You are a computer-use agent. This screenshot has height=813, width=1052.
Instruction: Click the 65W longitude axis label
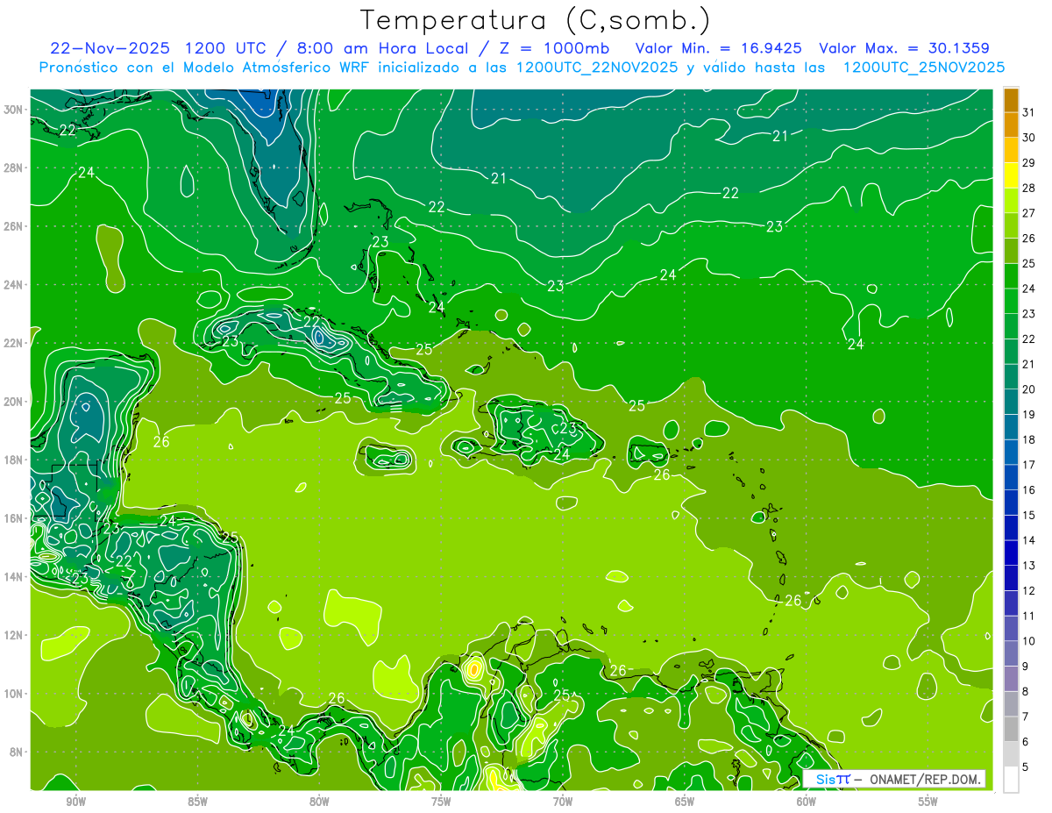coord(685,802)
